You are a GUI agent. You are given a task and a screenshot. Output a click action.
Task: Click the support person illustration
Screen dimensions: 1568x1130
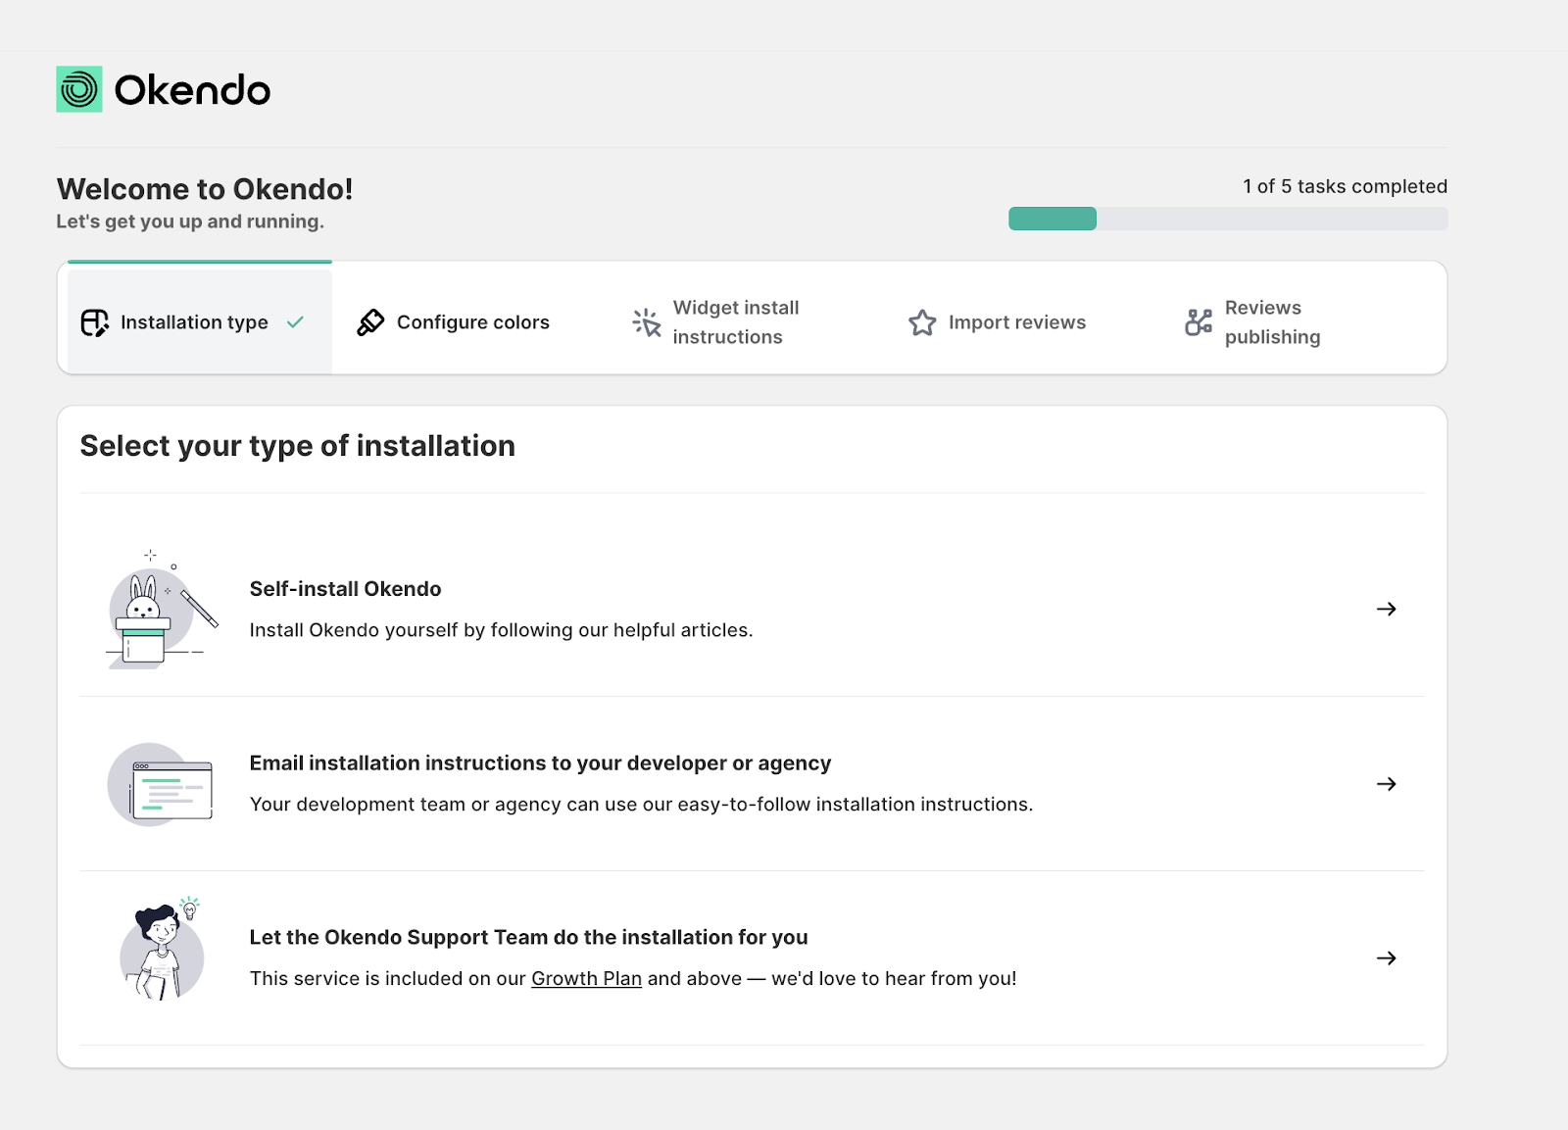click(162, 949)
